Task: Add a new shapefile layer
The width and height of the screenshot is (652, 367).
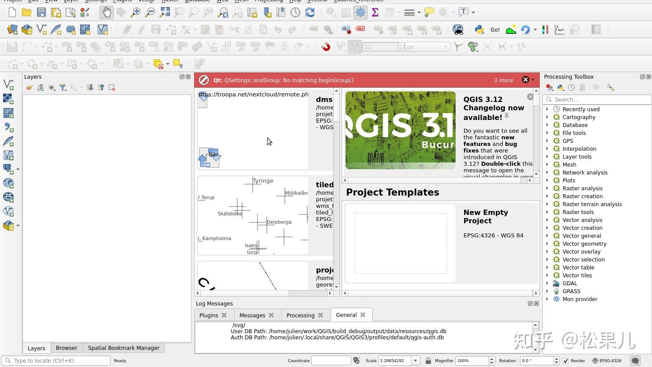Action: tap(41, 29)
